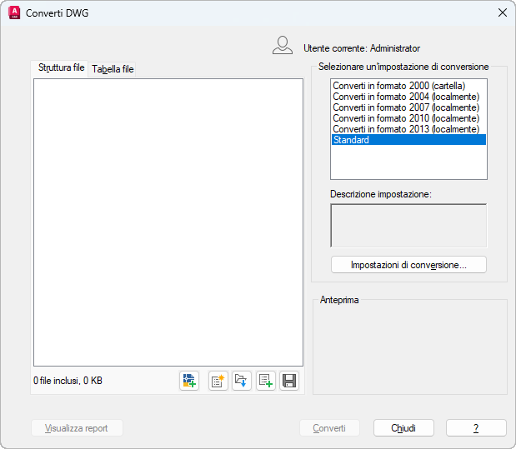The image size is (516, 449).
Task: Close the Converti DWG dialog window
Action: 502,12
